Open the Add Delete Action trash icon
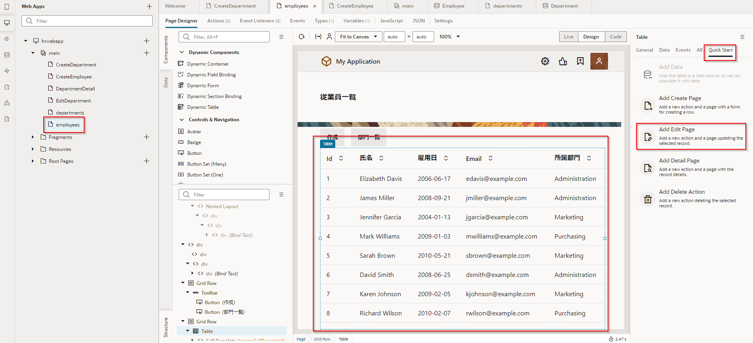 pos(648,199)
